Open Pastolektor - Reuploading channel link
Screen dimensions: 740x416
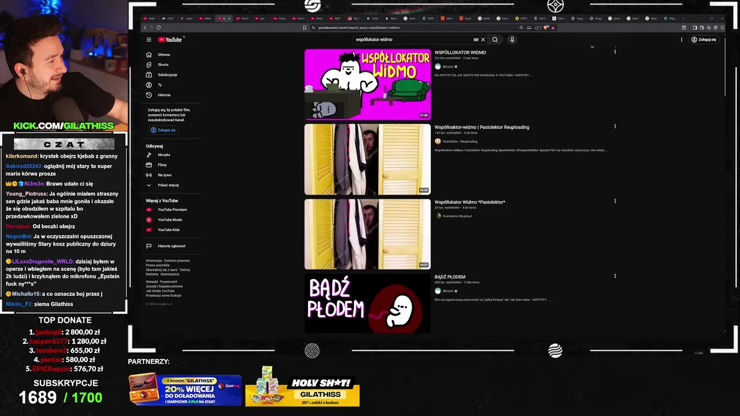[460, 142]
